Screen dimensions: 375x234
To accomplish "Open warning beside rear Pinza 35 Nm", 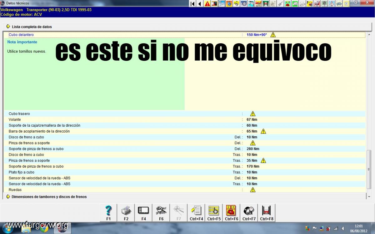I will 263,160.
